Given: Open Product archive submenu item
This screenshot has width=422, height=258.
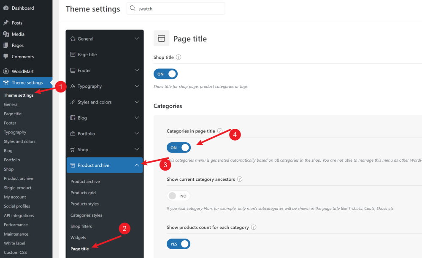Looking at the screenshot, I should (x=85, y=182).
